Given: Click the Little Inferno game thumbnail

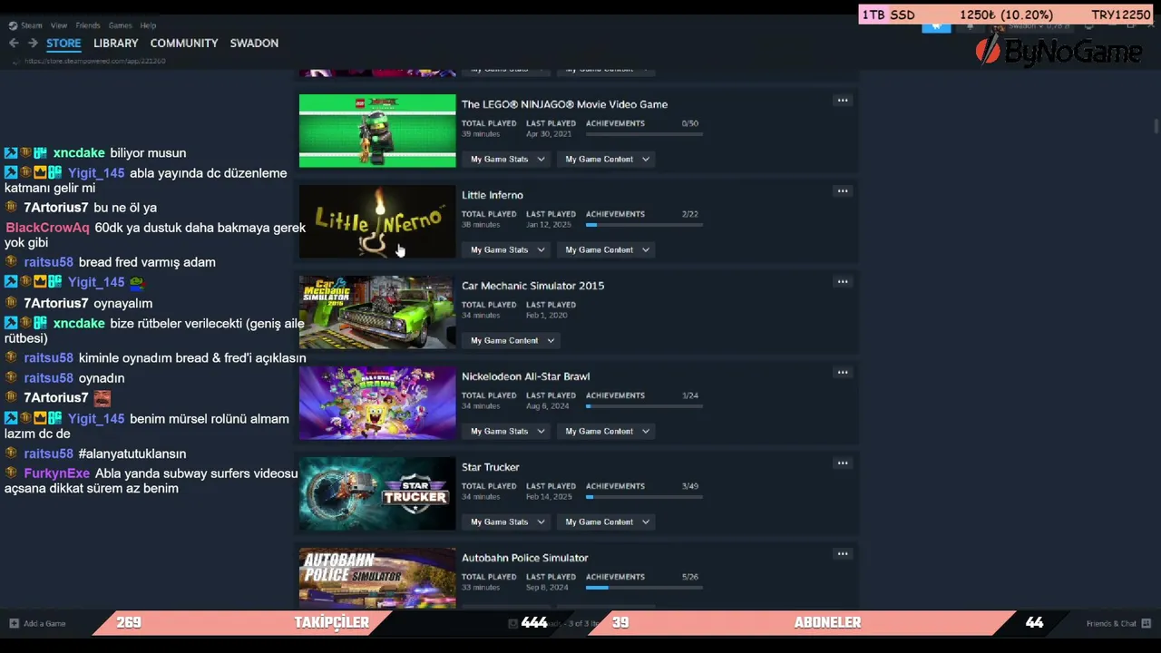Looking at the screenshot, I should pos(377,221).
